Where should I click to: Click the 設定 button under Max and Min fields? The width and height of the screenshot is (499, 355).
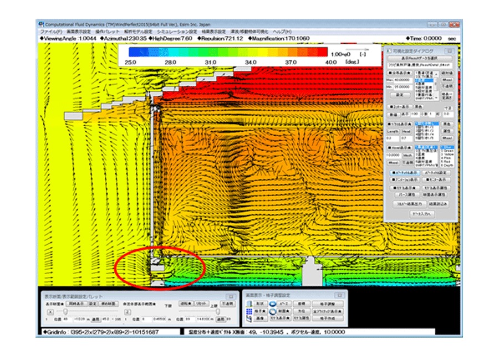tap(400, 95)
